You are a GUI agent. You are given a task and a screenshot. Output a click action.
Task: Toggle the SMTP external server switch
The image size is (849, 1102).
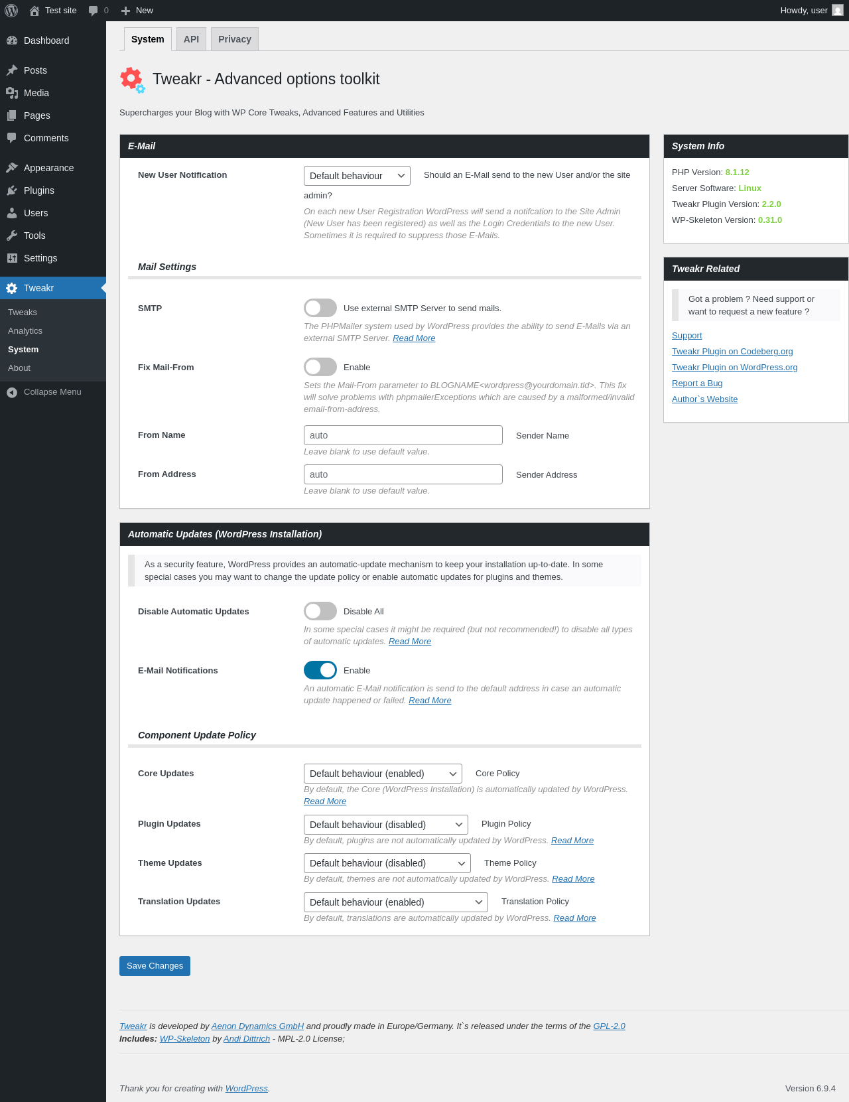[x=320, y=308]
